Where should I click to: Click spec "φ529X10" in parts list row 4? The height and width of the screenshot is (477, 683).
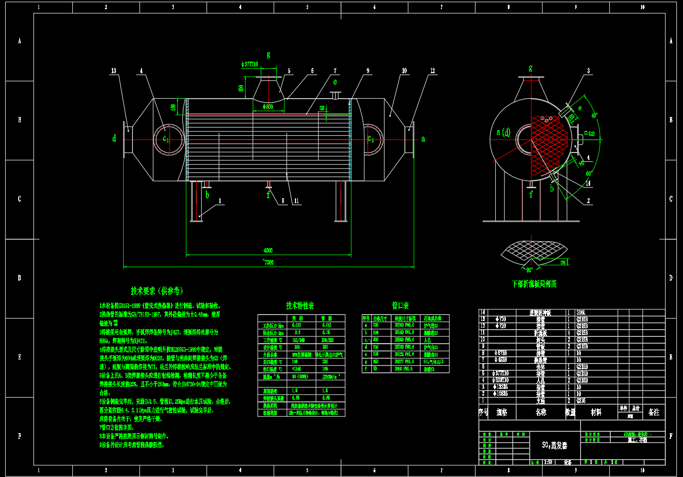click(500, 380)
